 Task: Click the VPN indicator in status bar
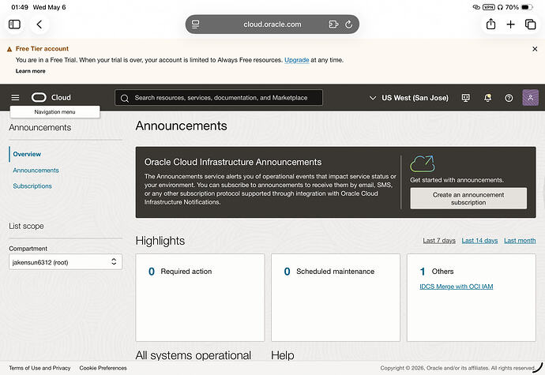(x=488, y=7)
